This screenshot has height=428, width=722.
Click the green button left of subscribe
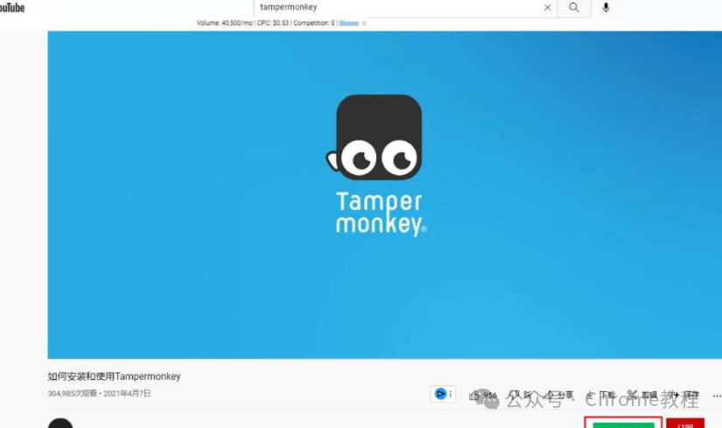[x=623, y=424]
